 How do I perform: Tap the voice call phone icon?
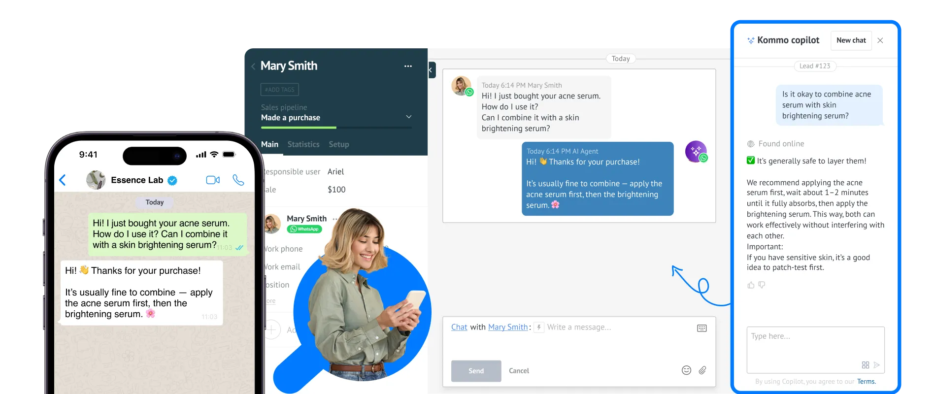point(238,180)
